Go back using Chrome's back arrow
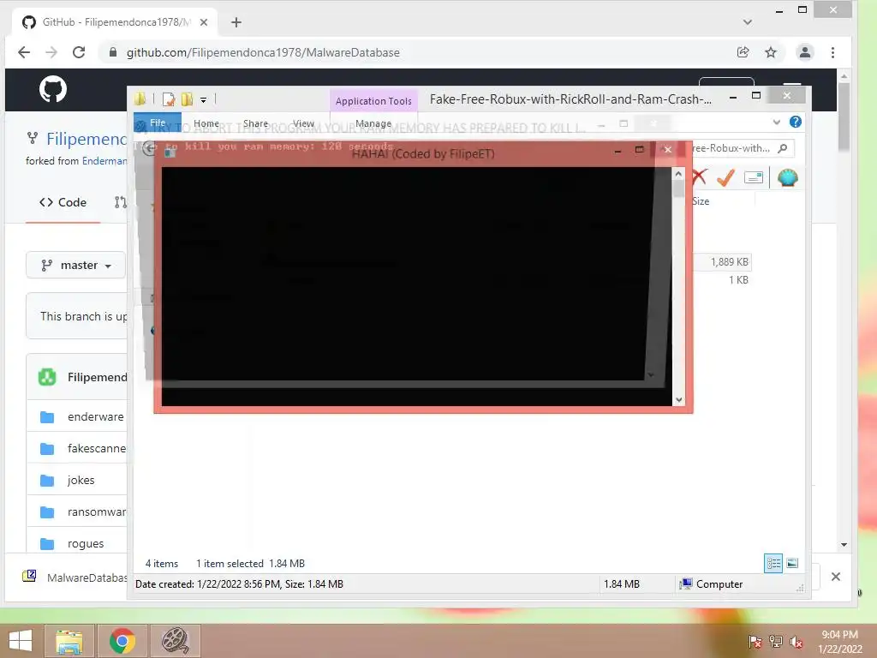Screen dimensions: 877x658 tap(24, 52)
